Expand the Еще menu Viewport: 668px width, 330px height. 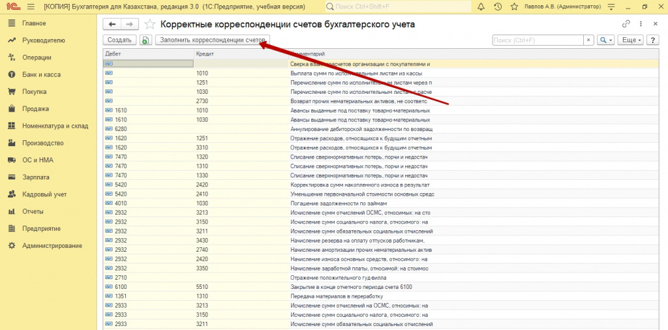click(x=631, y=40)
